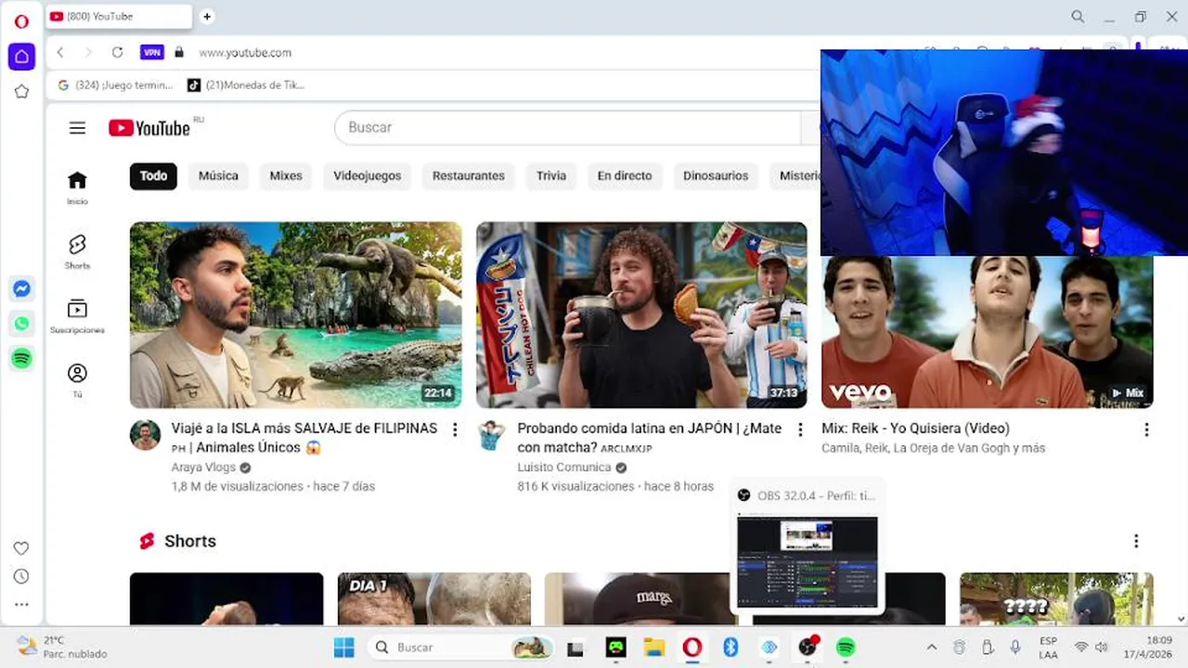
Task: Search tabs with the magnifier icon
Action: point(1078,17)
